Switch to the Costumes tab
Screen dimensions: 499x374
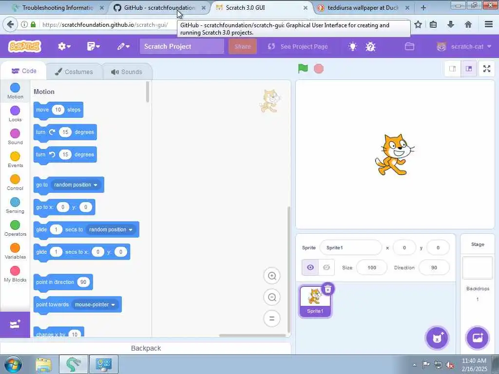click(74, 72)
